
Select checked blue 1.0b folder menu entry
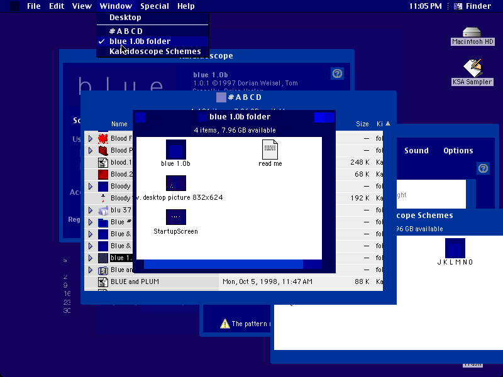(x=153, y=41)
